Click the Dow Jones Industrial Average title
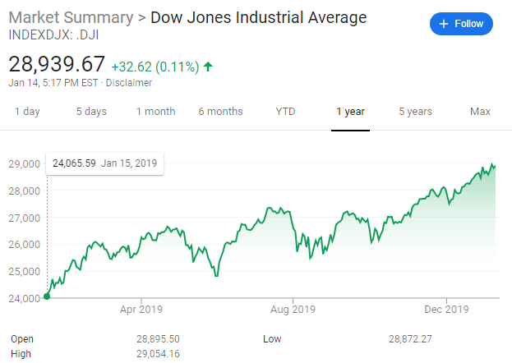This screenshot has width=512, height=363. [x=259, y=17]
